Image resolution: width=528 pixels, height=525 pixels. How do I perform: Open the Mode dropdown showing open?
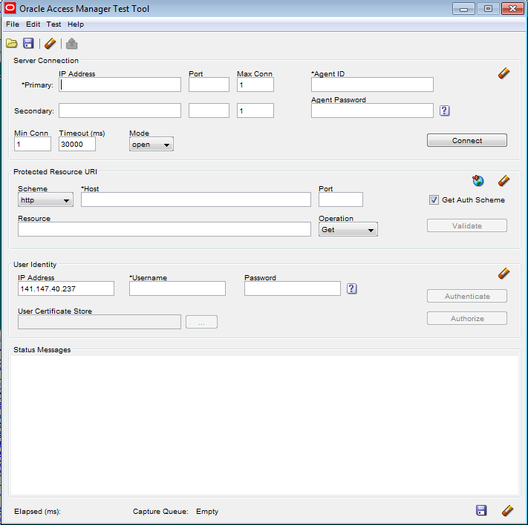coord(151,145)
